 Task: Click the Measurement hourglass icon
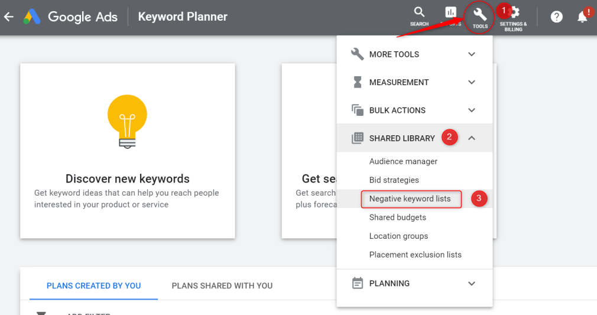coord(357,82)
